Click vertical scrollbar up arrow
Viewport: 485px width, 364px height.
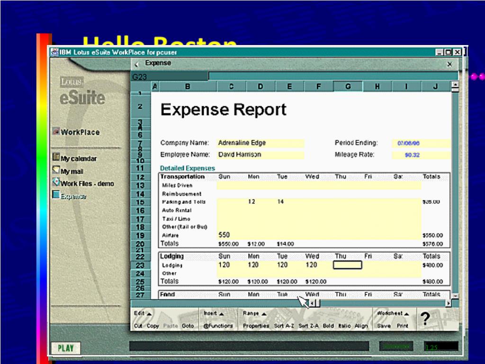click(455, 84)
